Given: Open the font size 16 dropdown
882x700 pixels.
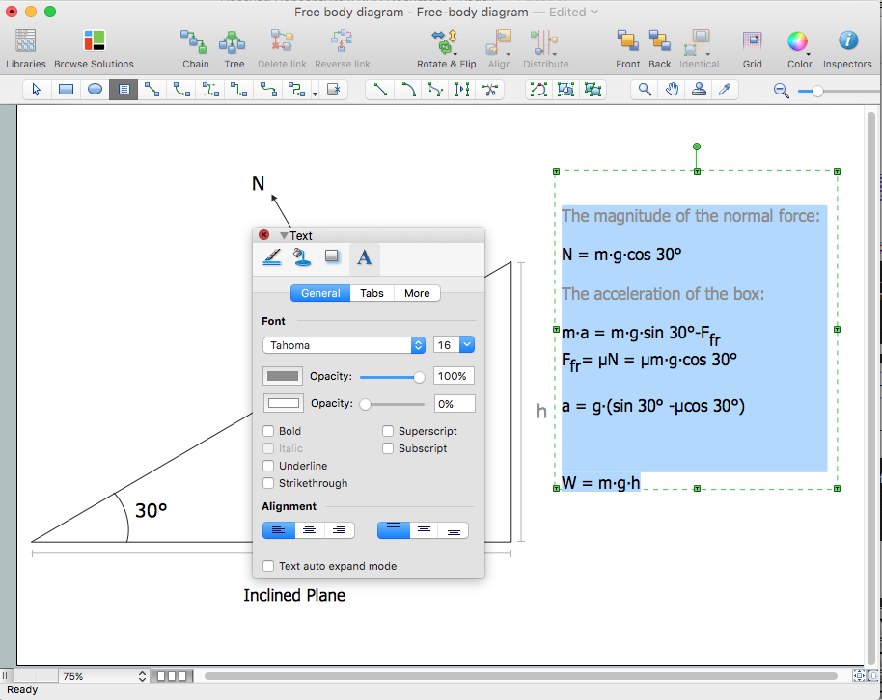Looking at the screenshot, I should [454, 345].
